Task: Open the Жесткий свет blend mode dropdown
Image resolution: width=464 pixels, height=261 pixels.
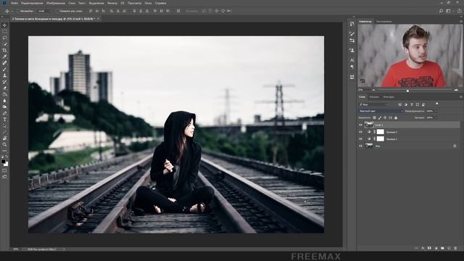Action: pyautogui.click(x=381, y=111)
